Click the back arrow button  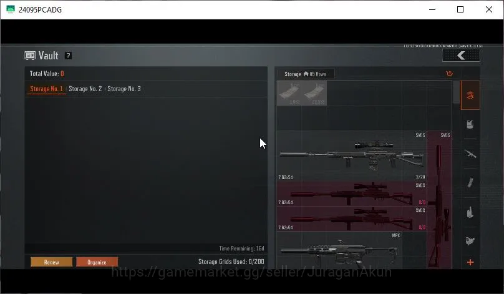pyautogui.click(x=461, y=56)
